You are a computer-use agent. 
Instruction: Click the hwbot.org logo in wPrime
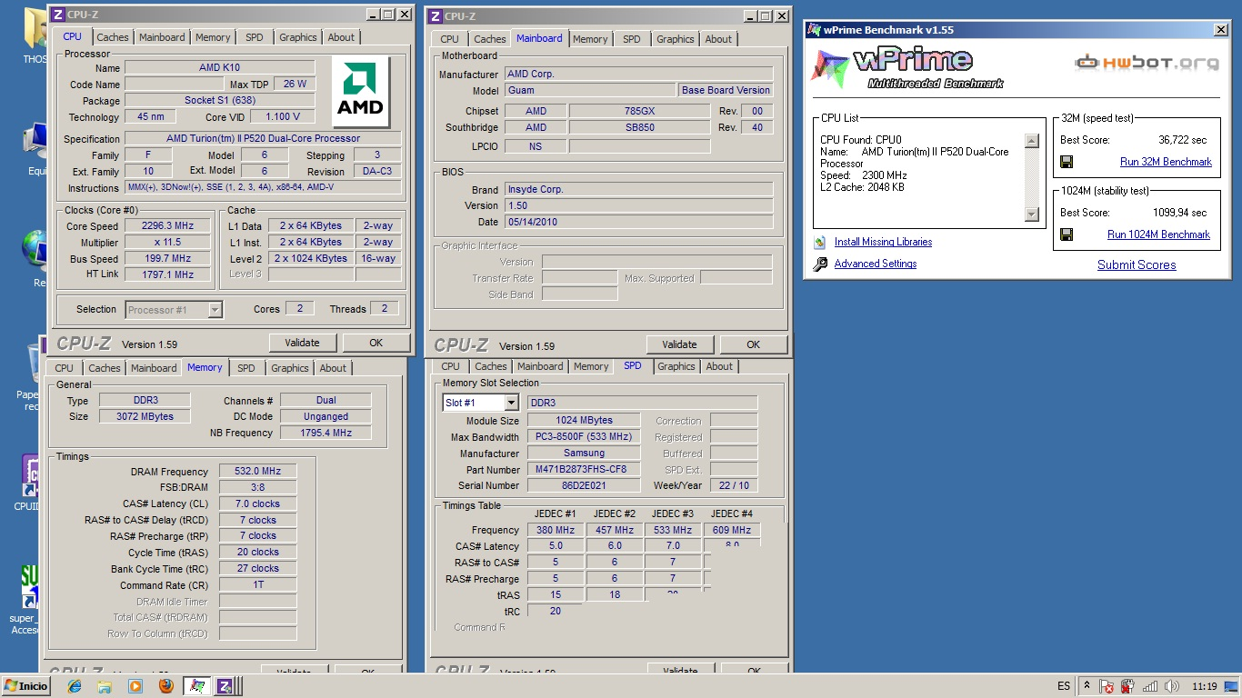[x=1146, y=63]
